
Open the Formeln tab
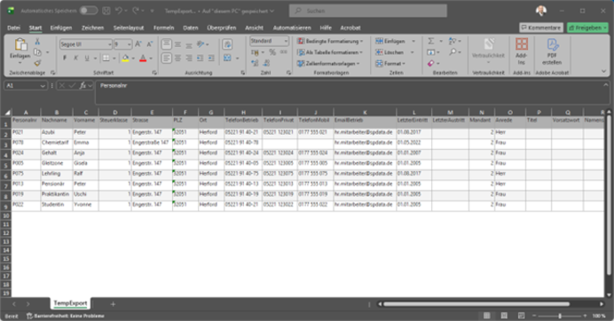click(163, 27)
